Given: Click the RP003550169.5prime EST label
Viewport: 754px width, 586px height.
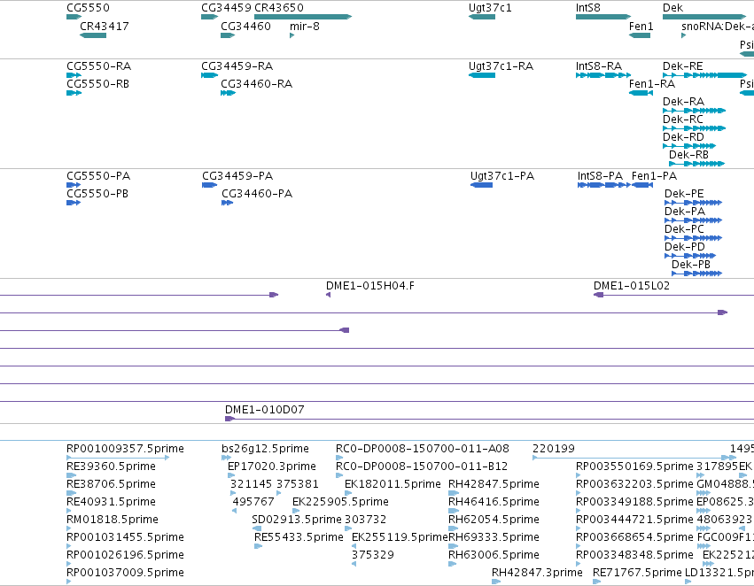Looking at the screenshot, I should coord(634,466).
